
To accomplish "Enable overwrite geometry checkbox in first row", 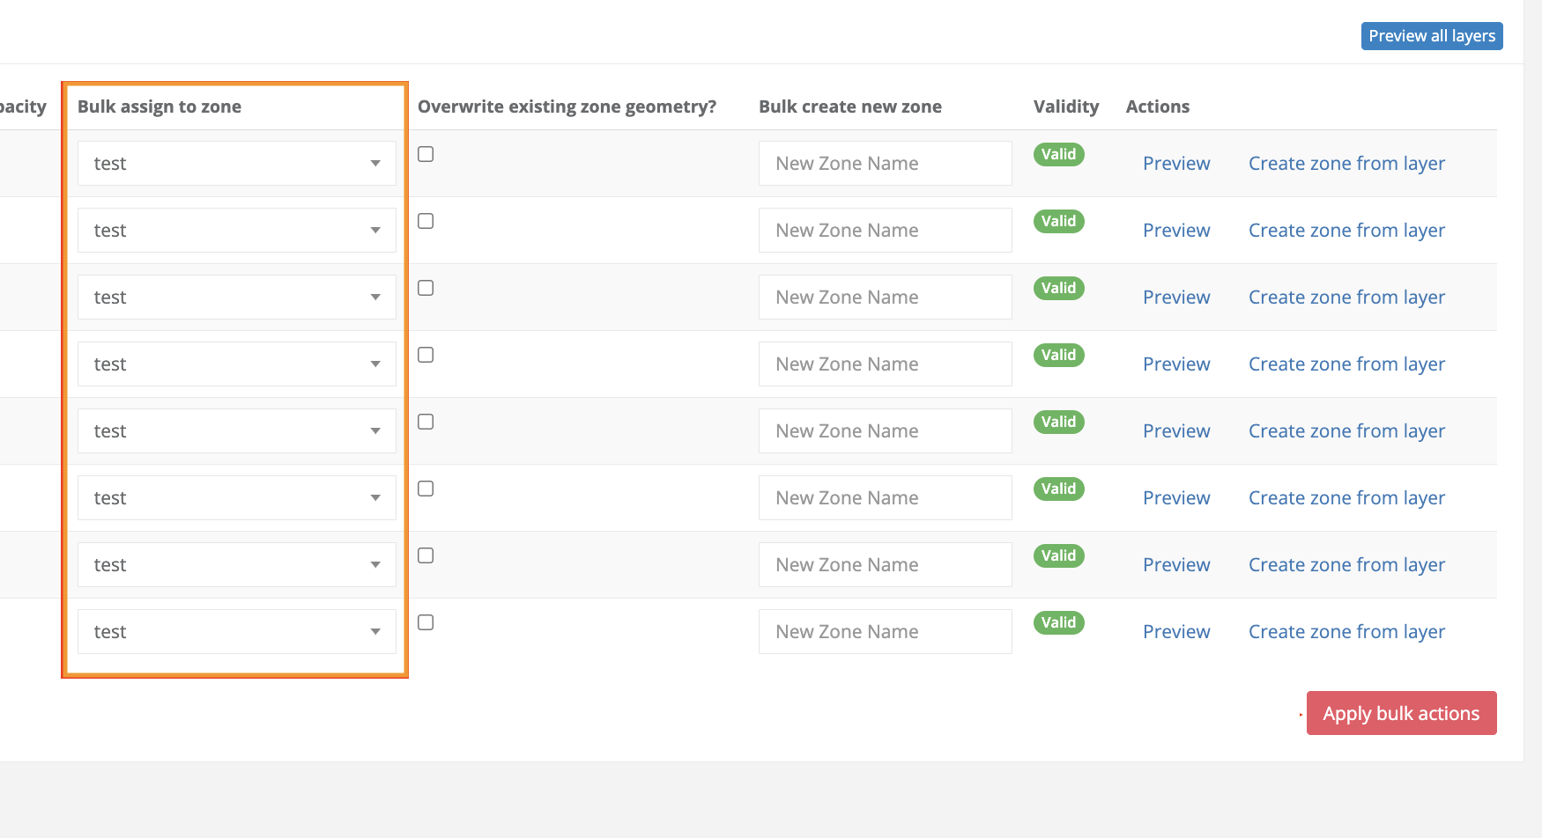I will [x=426, y=155].
